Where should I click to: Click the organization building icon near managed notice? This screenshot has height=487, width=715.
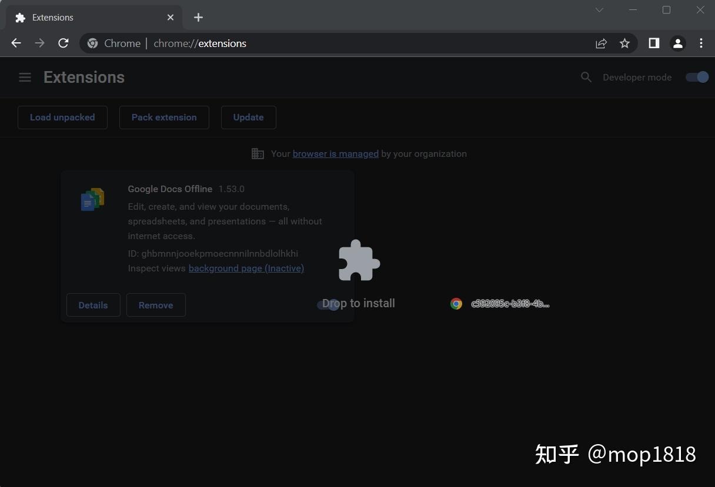(x=258, y=153)
